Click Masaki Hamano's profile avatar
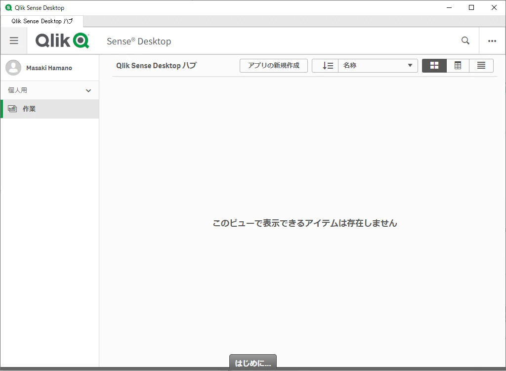 pos(13,68)
